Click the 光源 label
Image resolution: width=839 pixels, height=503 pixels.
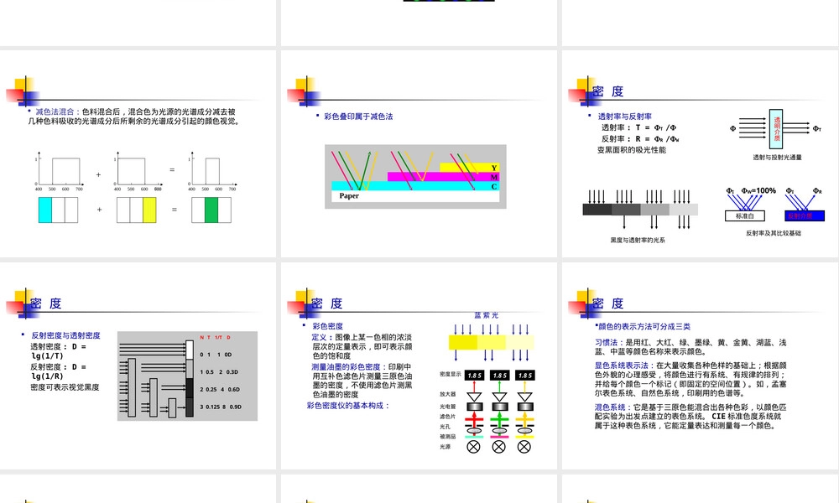click(x=445, y=447)
